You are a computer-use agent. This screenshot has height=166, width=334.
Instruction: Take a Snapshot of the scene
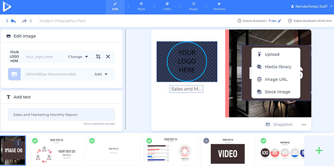tap(279, 124)
